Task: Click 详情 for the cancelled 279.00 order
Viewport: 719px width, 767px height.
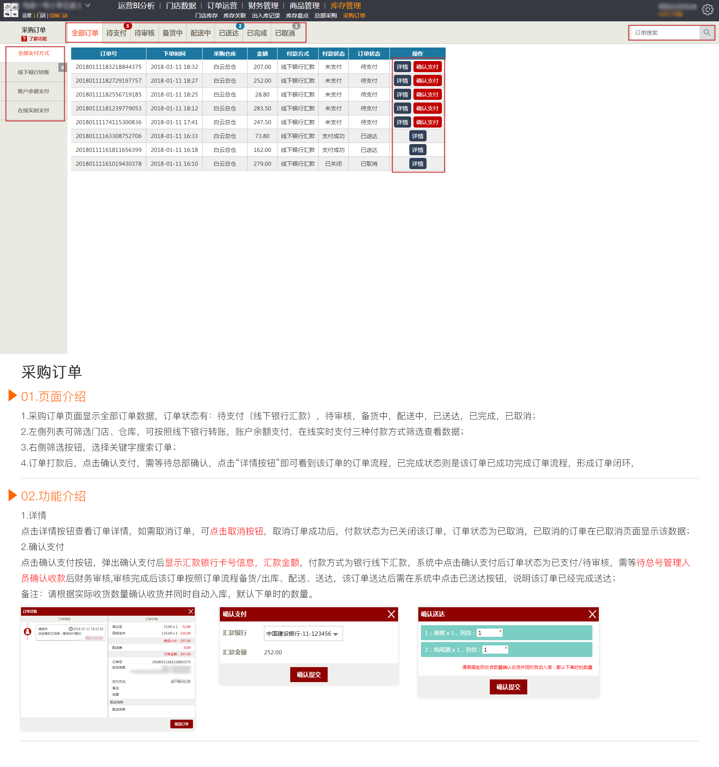Action: tap(418, 164)
